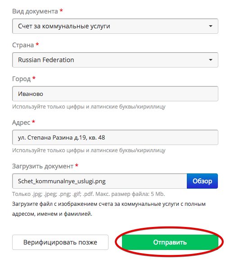Click the 'Адрес' field label
The height and width of the screenshot is (263, 226).
pos(21,122)
